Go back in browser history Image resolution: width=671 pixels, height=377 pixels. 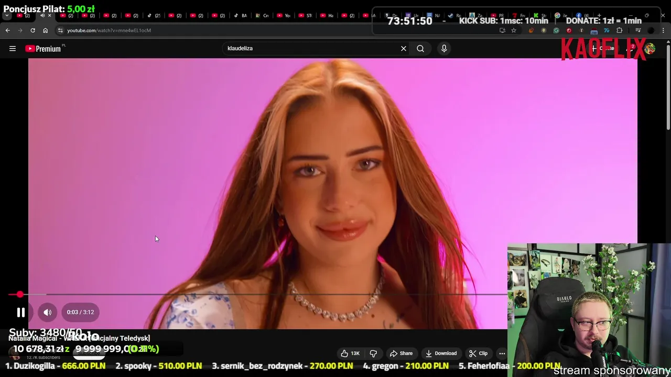(x=8, y=30)
